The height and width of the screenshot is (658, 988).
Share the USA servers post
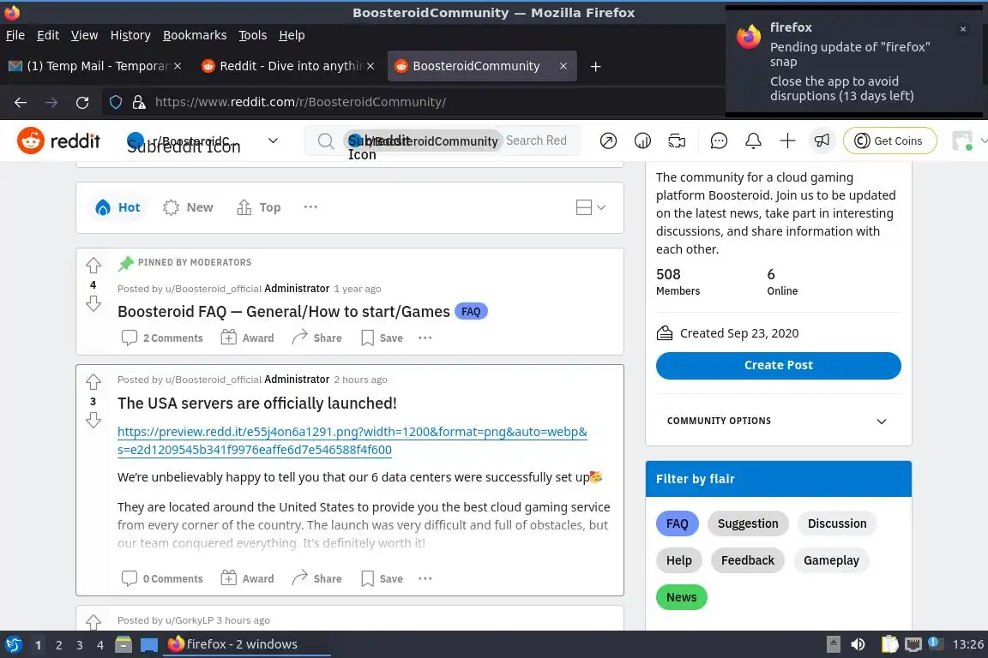coord(317,578)
